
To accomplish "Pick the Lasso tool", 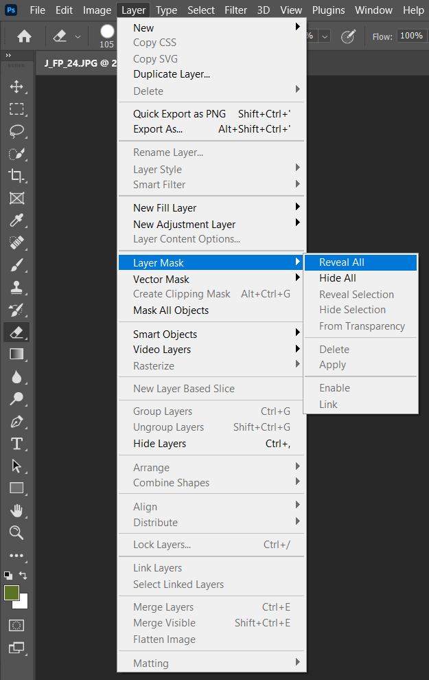I will pos(16,131).
